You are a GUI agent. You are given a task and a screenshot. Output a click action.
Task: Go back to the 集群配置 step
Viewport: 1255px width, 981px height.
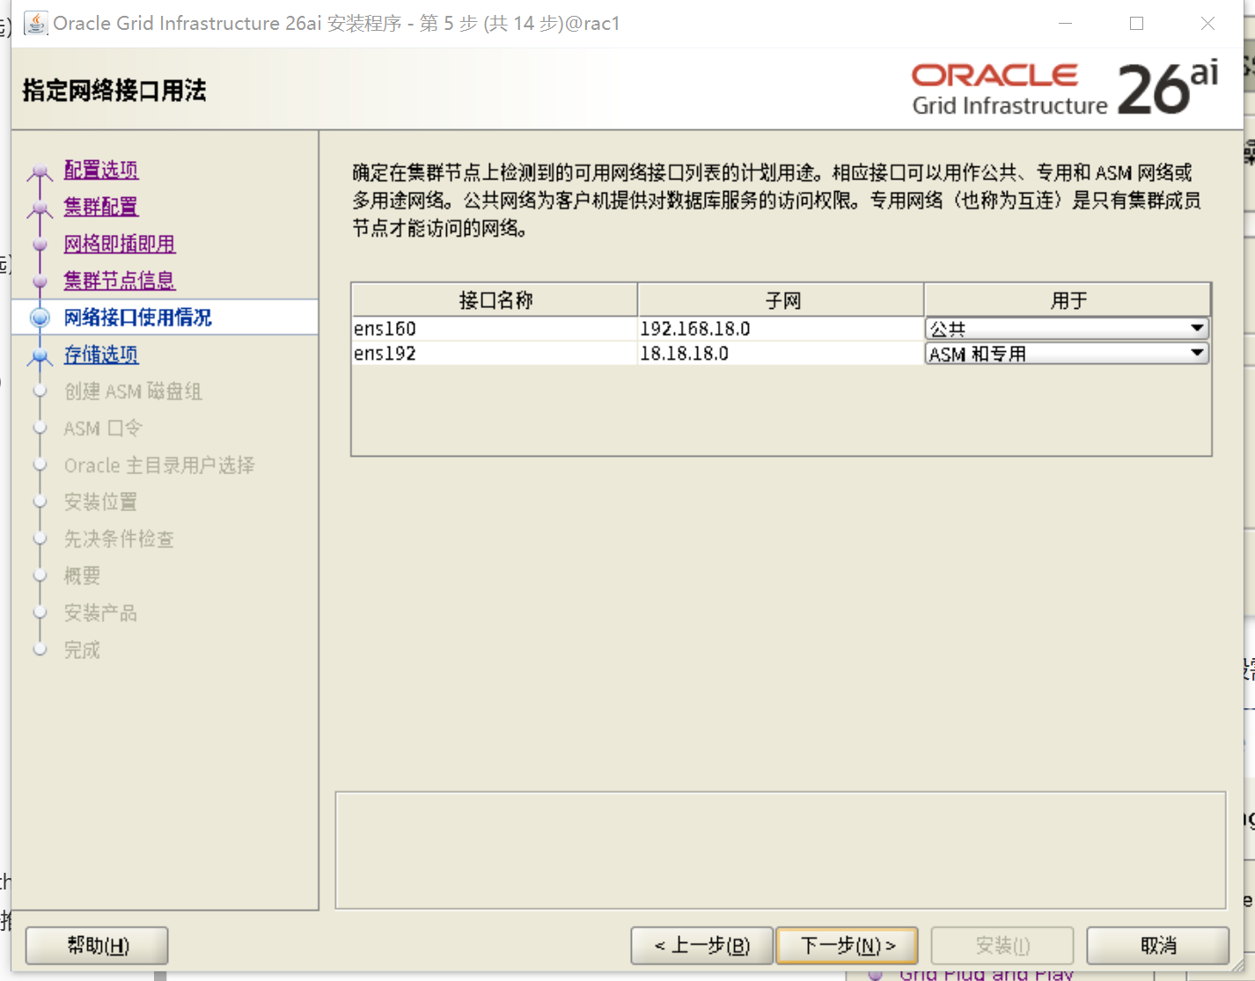tap(101, 207)
